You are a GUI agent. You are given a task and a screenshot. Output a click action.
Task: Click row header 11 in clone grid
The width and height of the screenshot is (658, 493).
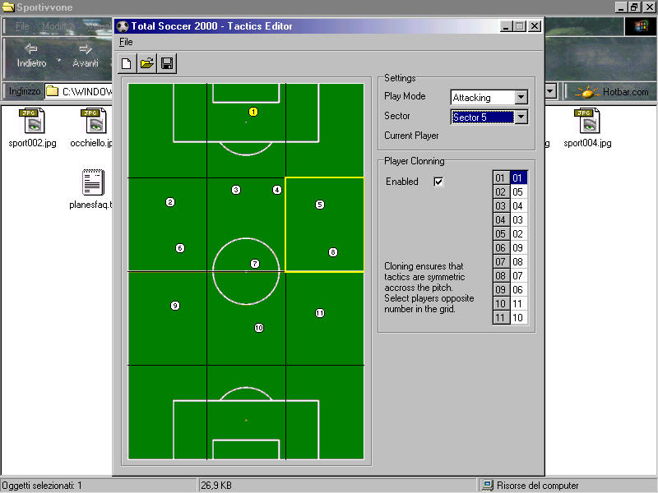click(x=501, y=317)
